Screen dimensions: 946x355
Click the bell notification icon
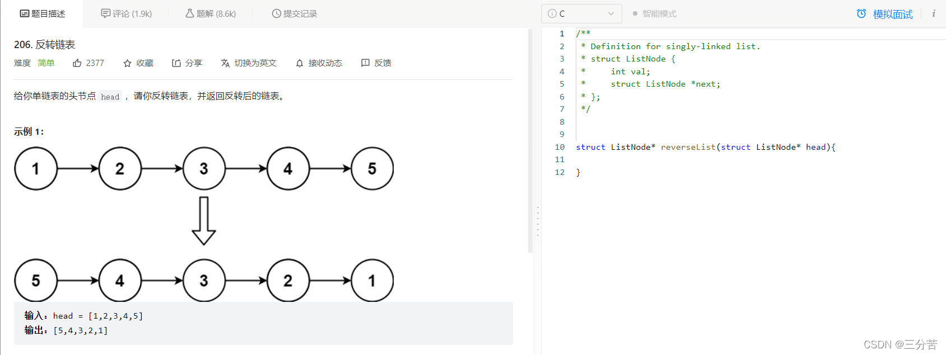(300, 63)
